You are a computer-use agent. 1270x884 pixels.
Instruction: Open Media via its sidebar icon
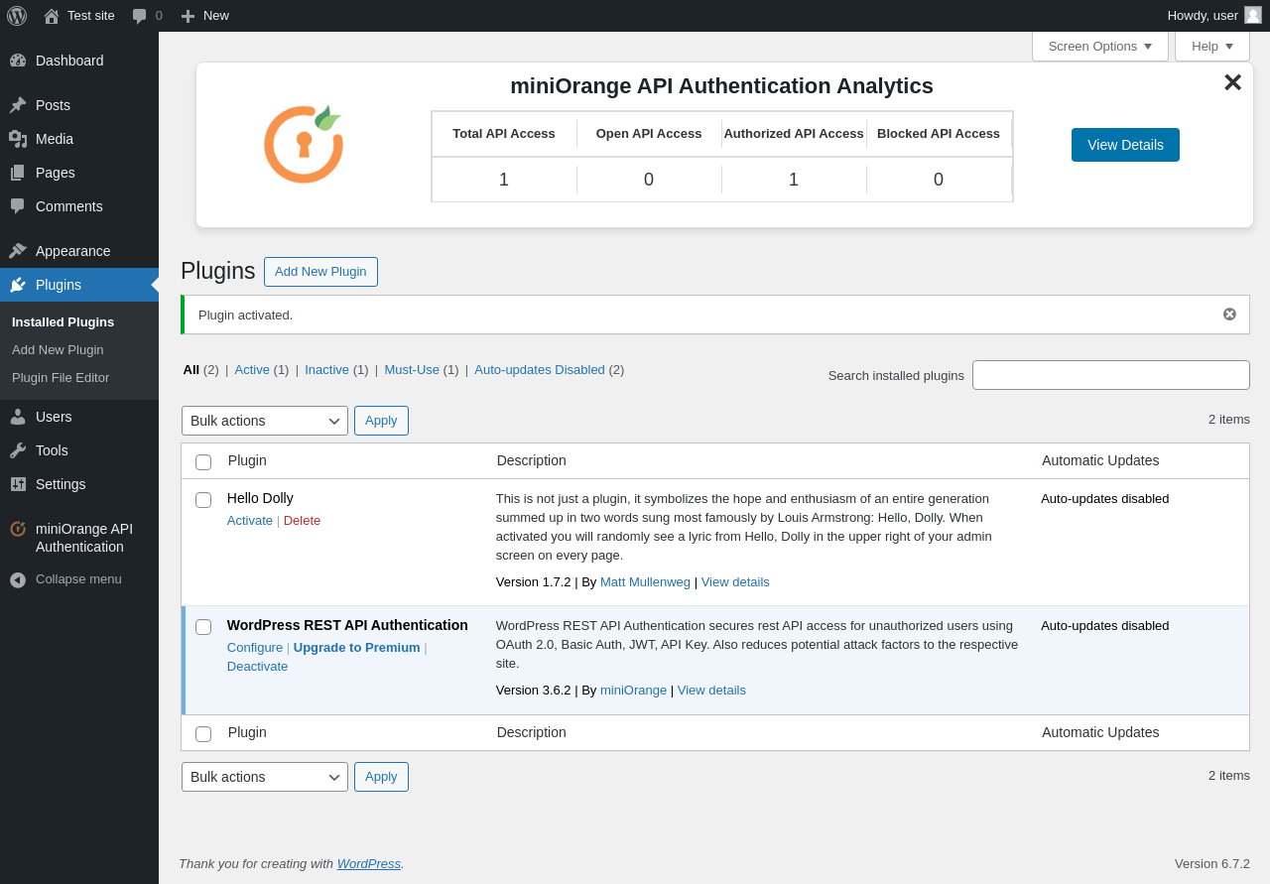[18, 139]
